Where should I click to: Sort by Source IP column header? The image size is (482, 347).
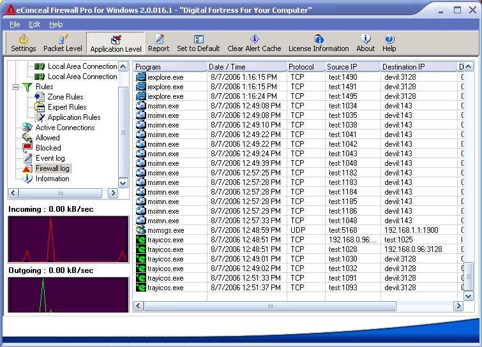click(352, 66)
